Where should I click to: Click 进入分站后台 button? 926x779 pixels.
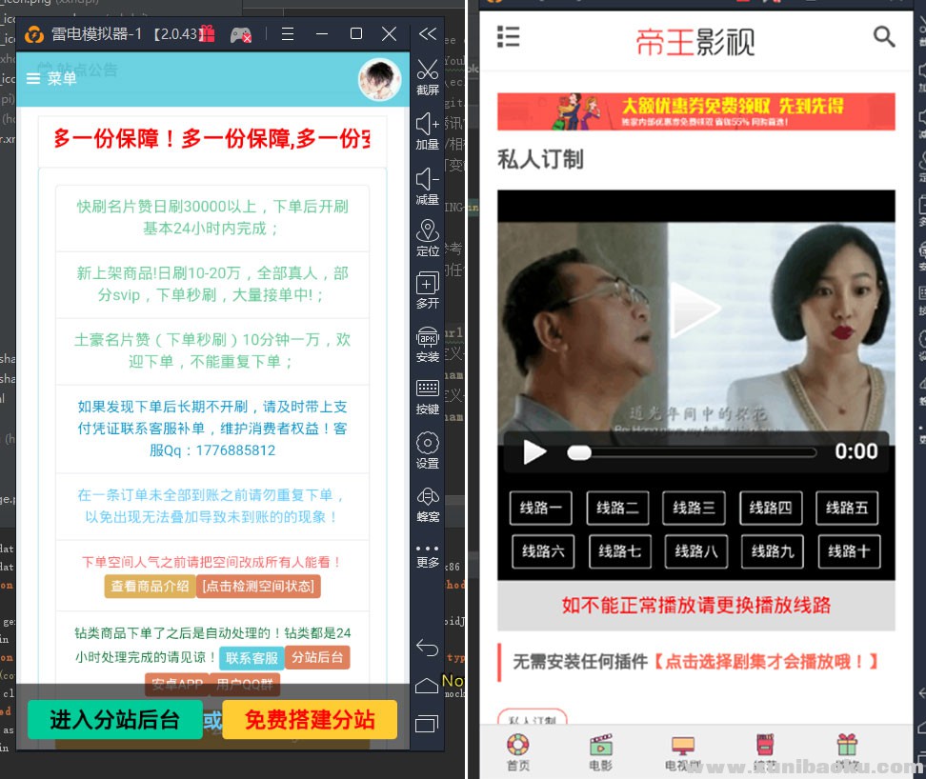pos(114,720)
